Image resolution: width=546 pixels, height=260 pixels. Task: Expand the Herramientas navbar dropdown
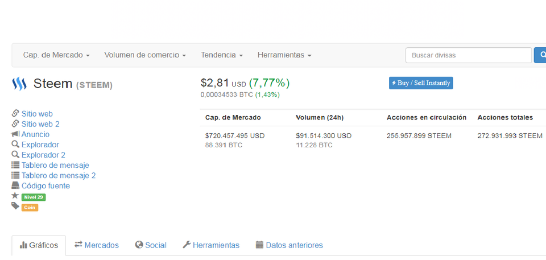click(x=284, y=55)
